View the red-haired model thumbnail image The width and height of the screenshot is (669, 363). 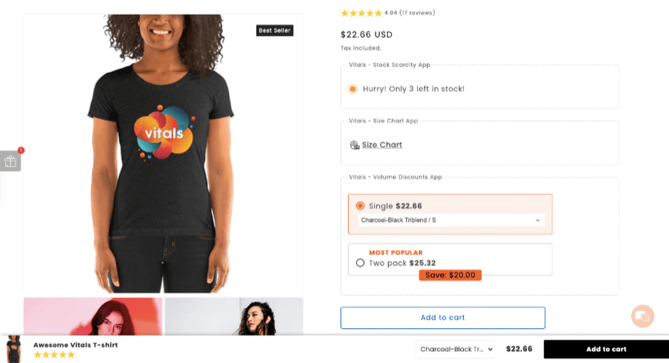coord(93,316)
